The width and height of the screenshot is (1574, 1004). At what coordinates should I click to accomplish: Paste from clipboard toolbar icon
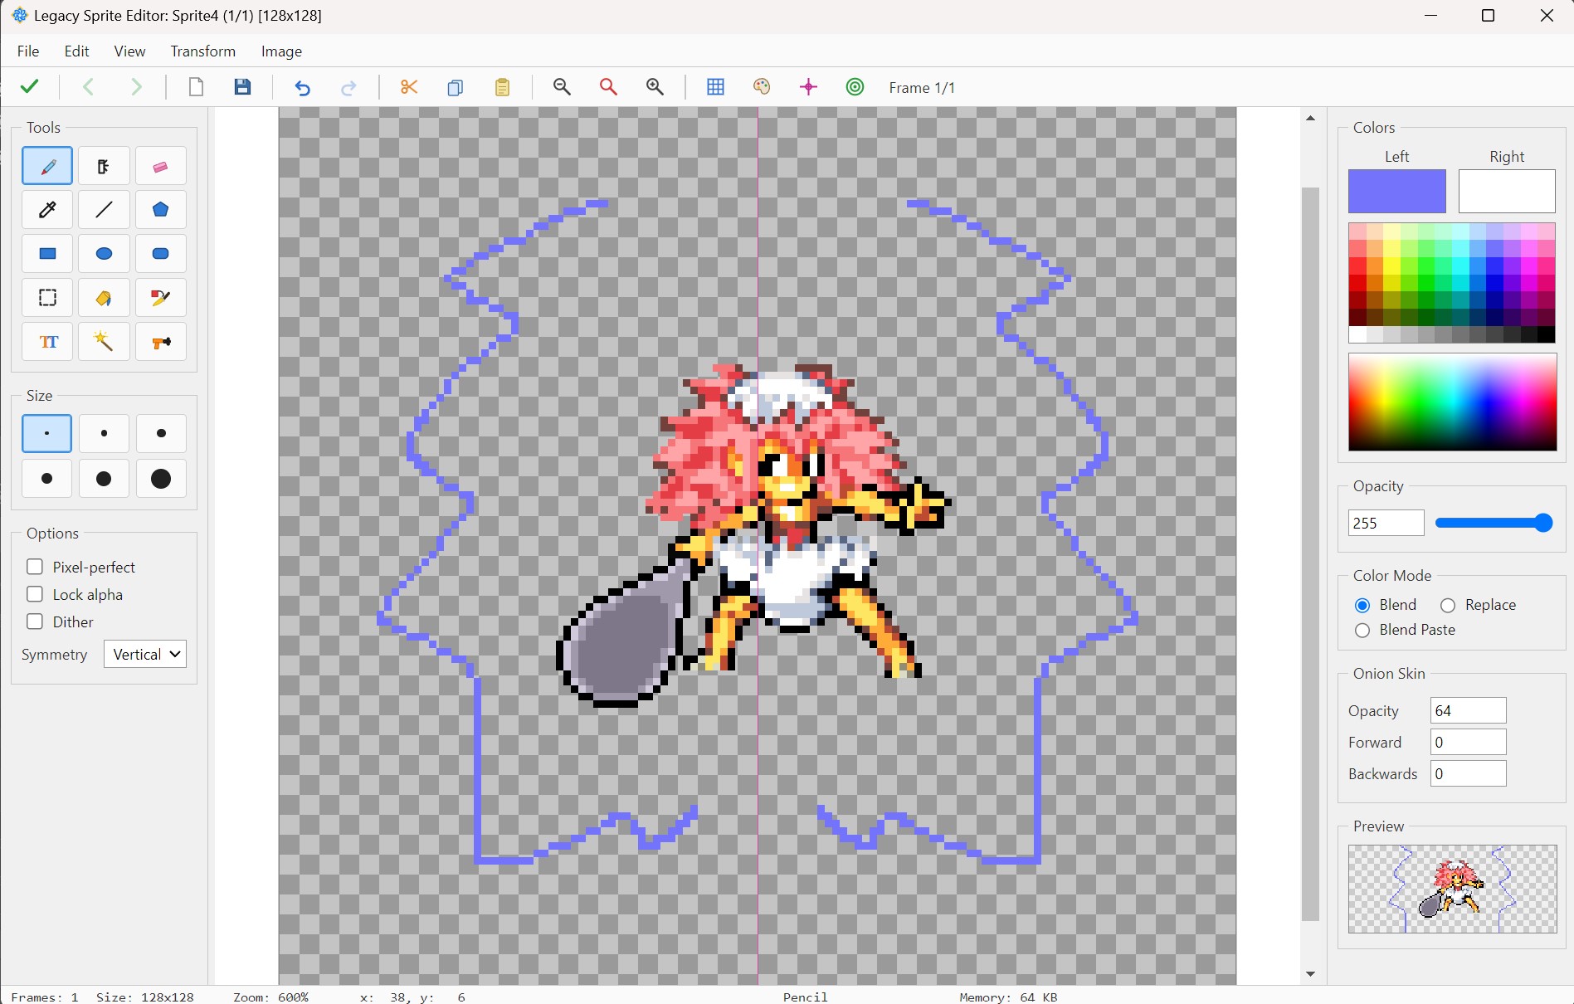pos(502,87)
